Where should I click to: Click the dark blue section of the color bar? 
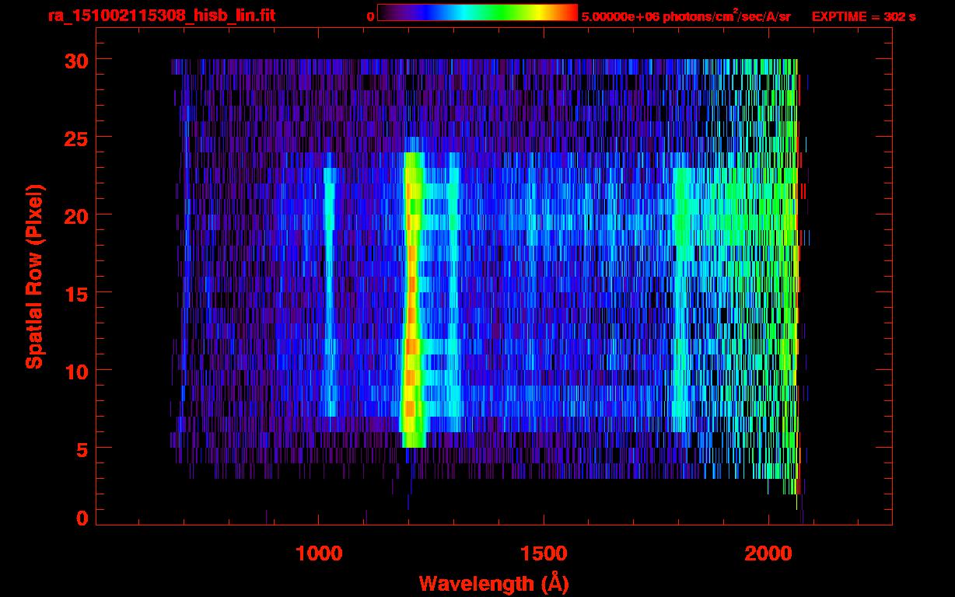pyautogui.click(x=416, y=12)
